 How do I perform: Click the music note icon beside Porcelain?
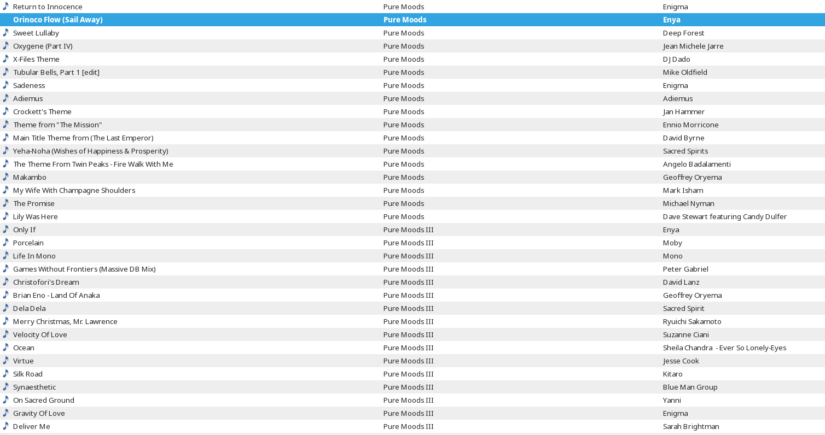6,242
